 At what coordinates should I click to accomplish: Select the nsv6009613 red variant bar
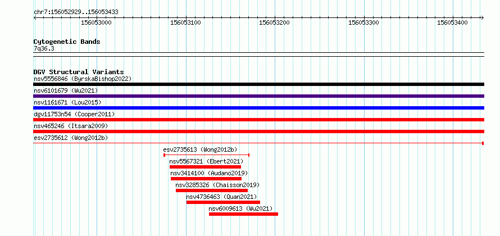point(243,214)
